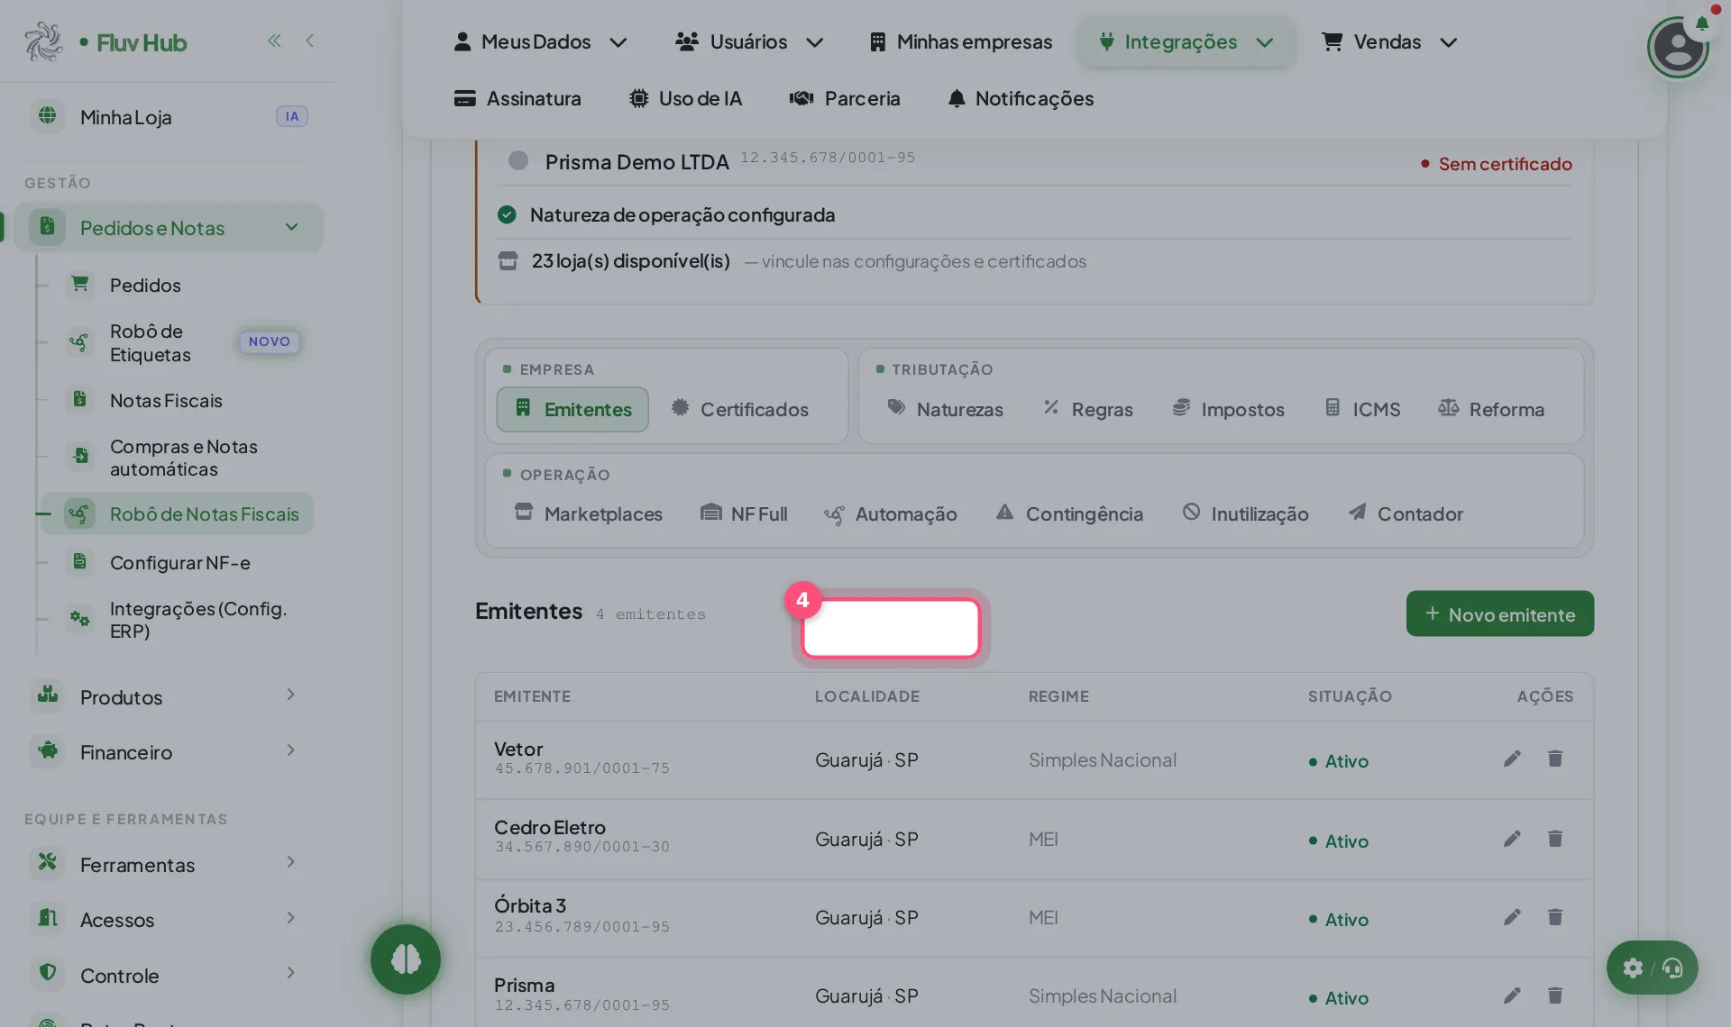
Task: Expand the Meus Dados dropdown
Action: click(x=540, y=42)
